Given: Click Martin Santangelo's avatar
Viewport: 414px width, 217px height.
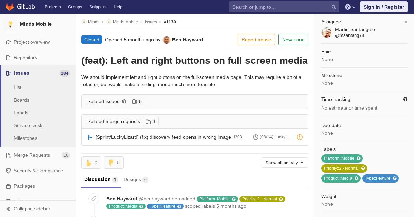Looking at the screenshot, I should coord(326,32).
